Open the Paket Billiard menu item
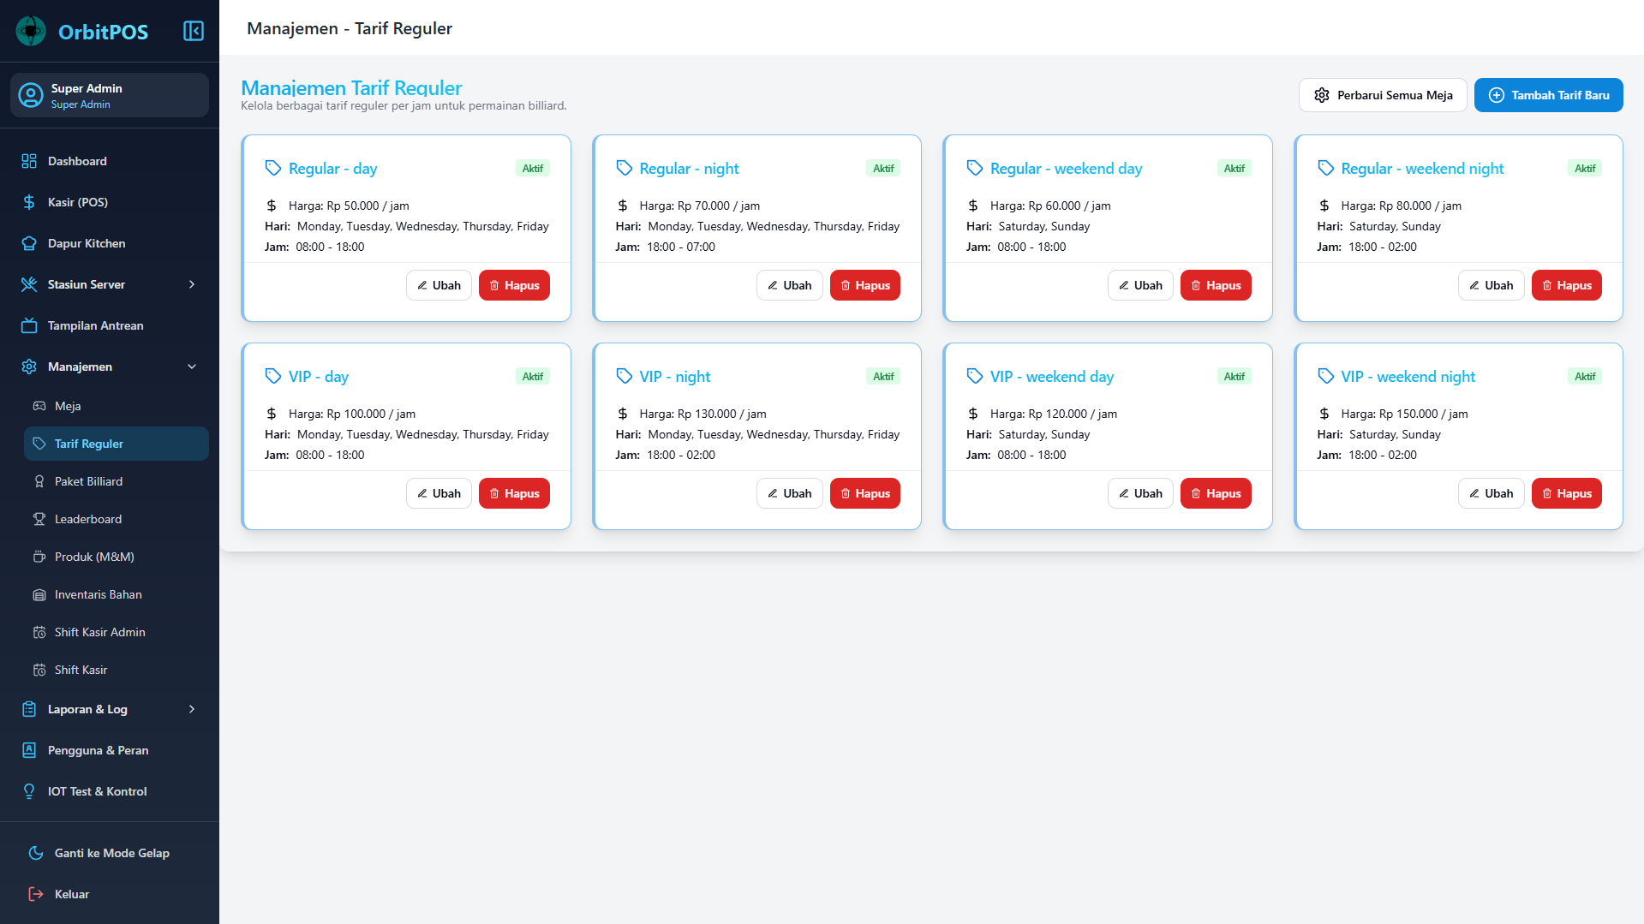This screenshot has width=1644, height=924. (88, 481)
